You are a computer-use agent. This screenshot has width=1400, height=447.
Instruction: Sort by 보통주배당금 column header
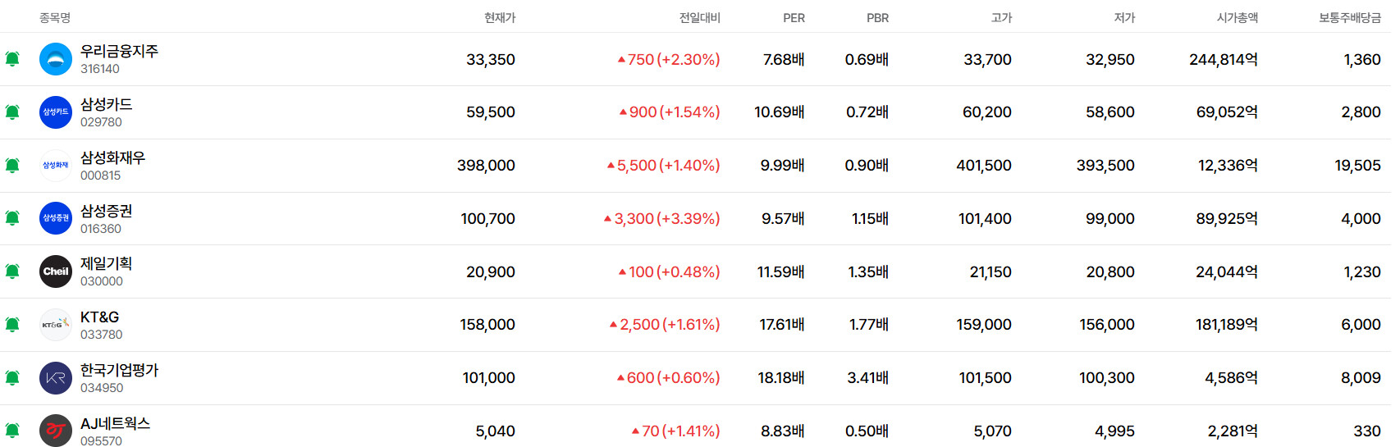pos(1349,17)
